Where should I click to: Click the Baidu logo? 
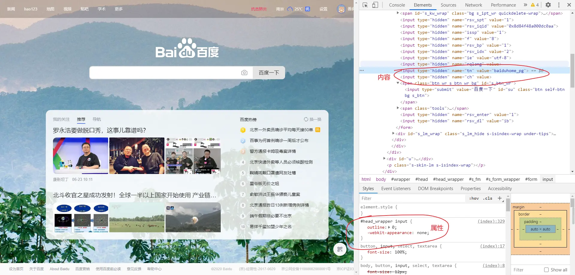click(187, 48)
